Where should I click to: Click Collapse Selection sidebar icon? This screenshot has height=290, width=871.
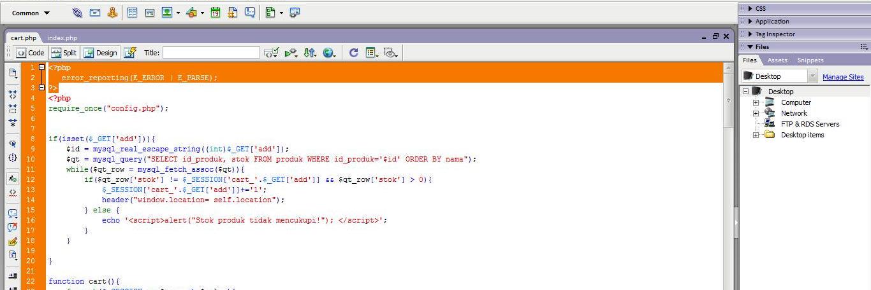coord(13,108)
